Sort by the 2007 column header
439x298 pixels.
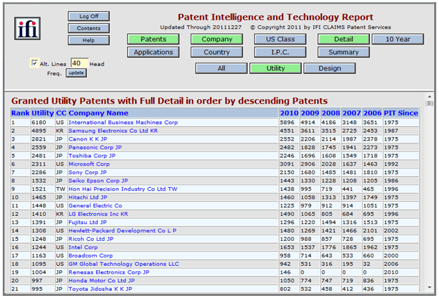pos(351,113)
